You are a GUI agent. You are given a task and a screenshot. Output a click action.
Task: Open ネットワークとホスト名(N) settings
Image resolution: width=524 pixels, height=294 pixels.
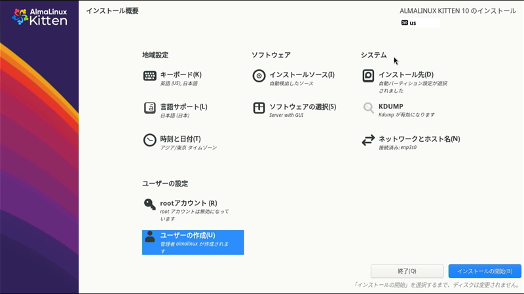[x=419, y=139]
